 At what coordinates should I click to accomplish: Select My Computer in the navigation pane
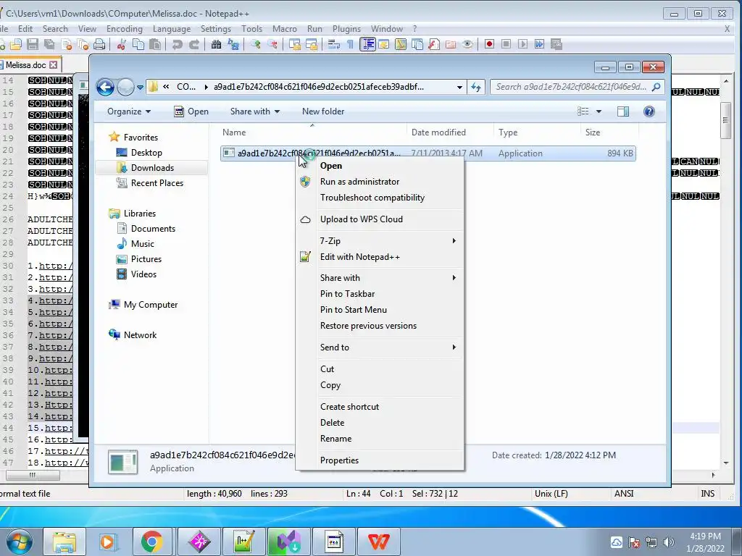[151, 305]
